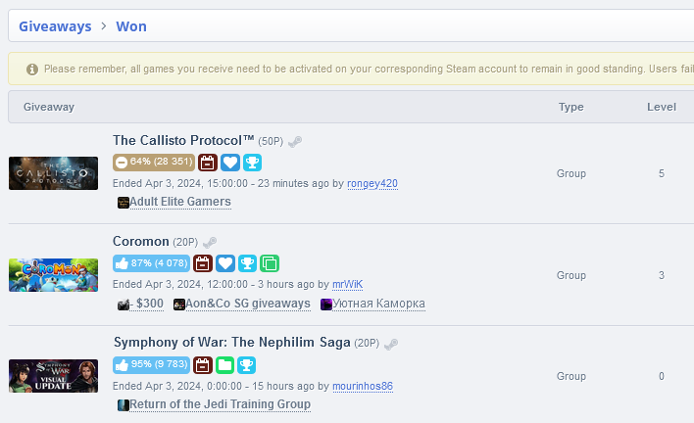Click The Callisto Protocol game thumbnail
The height and width of the screenshot is (423, 694).
(x=54, y=173)
